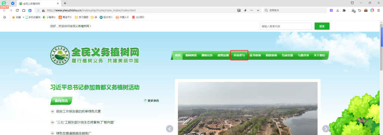Image resolution: width=383 pixels, height=135 pixels.
Task: Open headline 习近平总书记参加首都义务植树活动
Action: 95,88
